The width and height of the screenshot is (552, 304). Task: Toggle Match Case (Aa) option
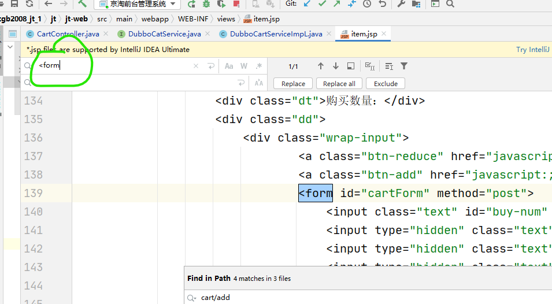click(x=229, y=66)
